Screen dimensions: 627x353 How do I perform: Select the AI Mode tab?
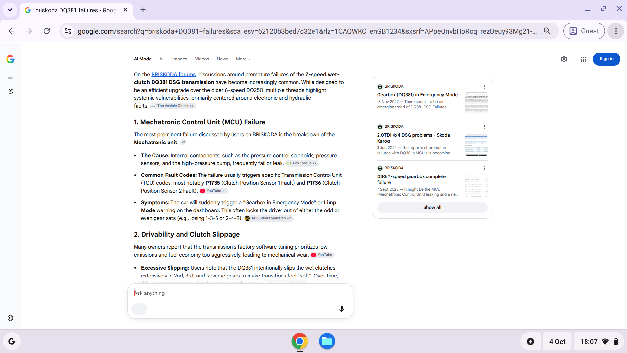point(143,59)
